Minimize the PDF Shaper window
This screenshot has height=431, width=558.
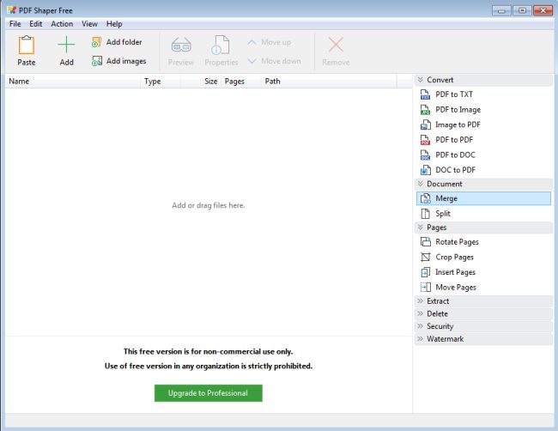[x=501, y=10]
